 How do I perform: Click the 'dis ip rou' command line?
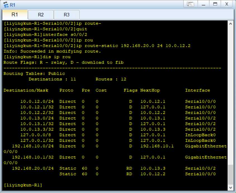(x=37, y=57)
